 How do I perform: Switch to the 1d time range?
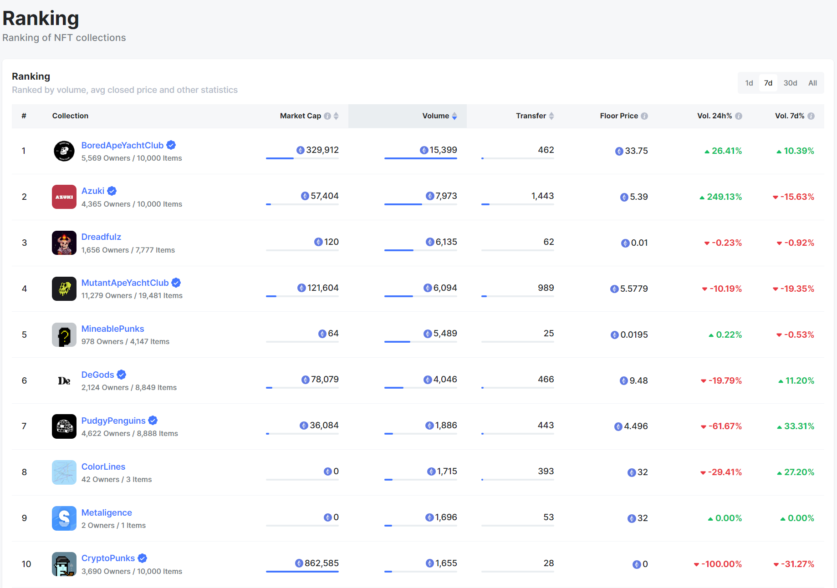click(x=749, y=83)
